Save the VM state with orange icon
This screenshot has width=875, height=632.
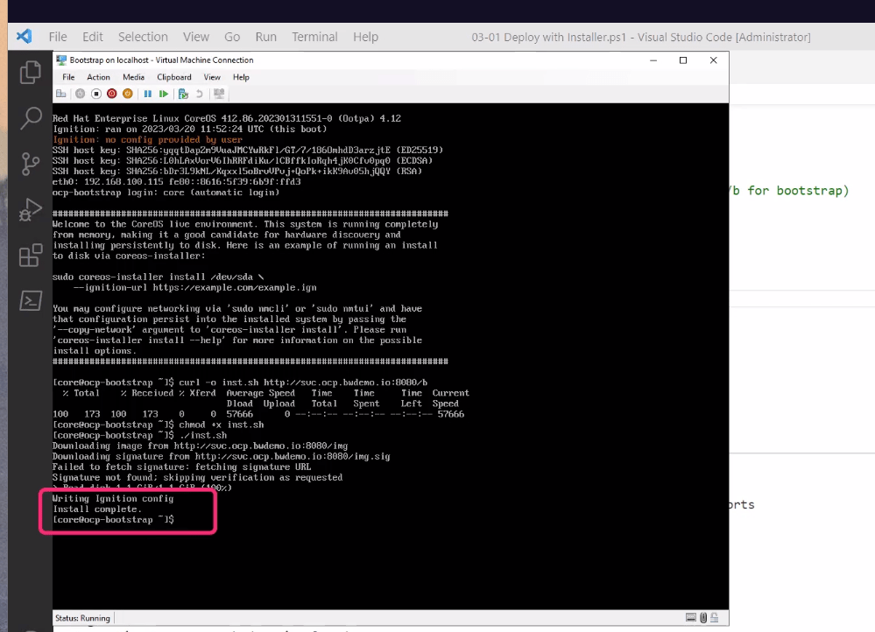127,94
